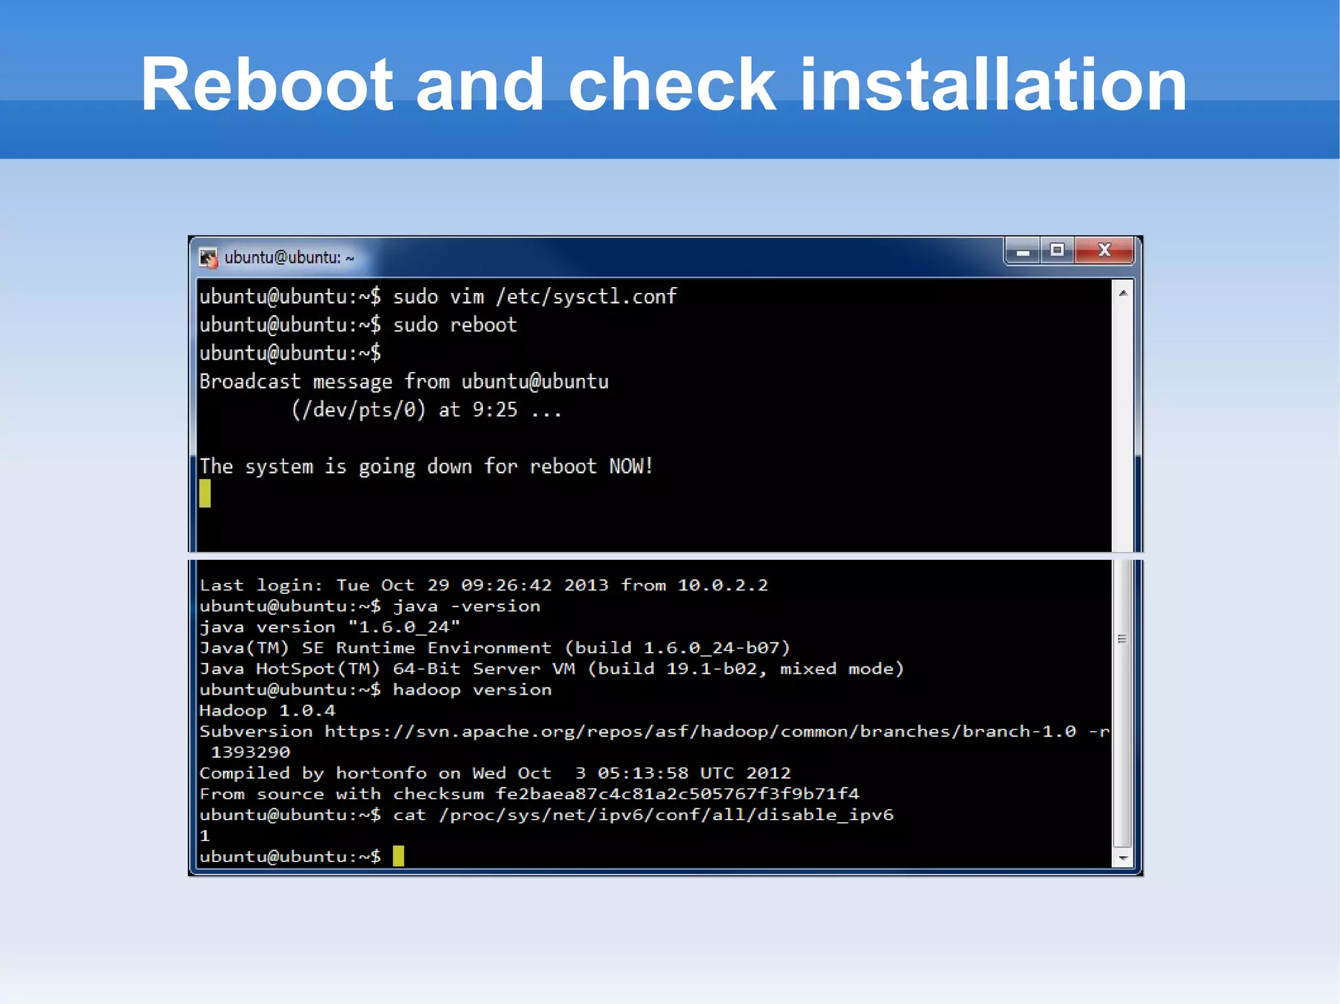Click 'Java(TM) SE Runtime Environment' line
Screen dimensions: 1340x1004
coord(495,648)
